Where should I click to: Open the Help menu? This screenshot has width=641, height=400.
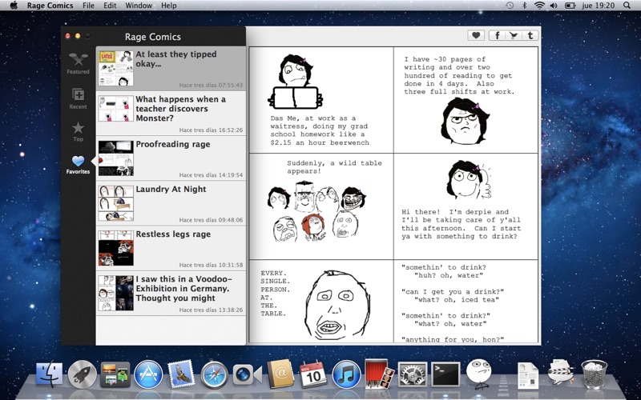[x=169, y=6]
